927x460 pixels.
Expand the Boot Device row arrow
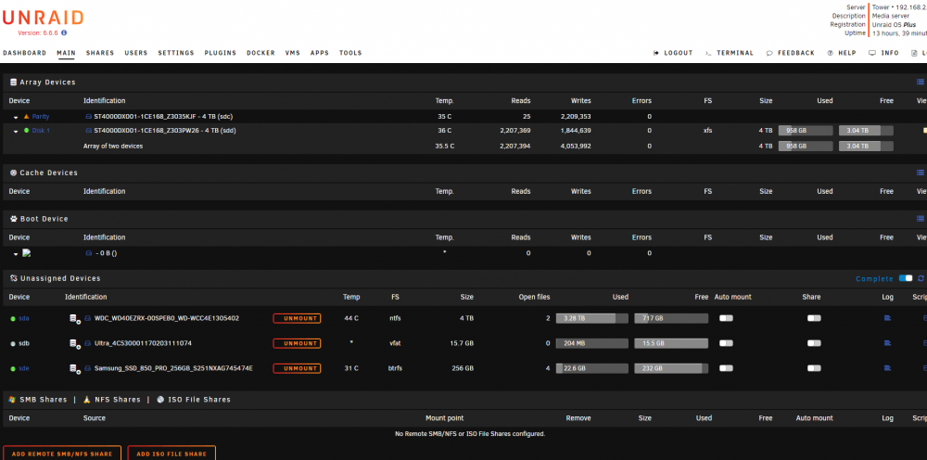pos(16,253)
